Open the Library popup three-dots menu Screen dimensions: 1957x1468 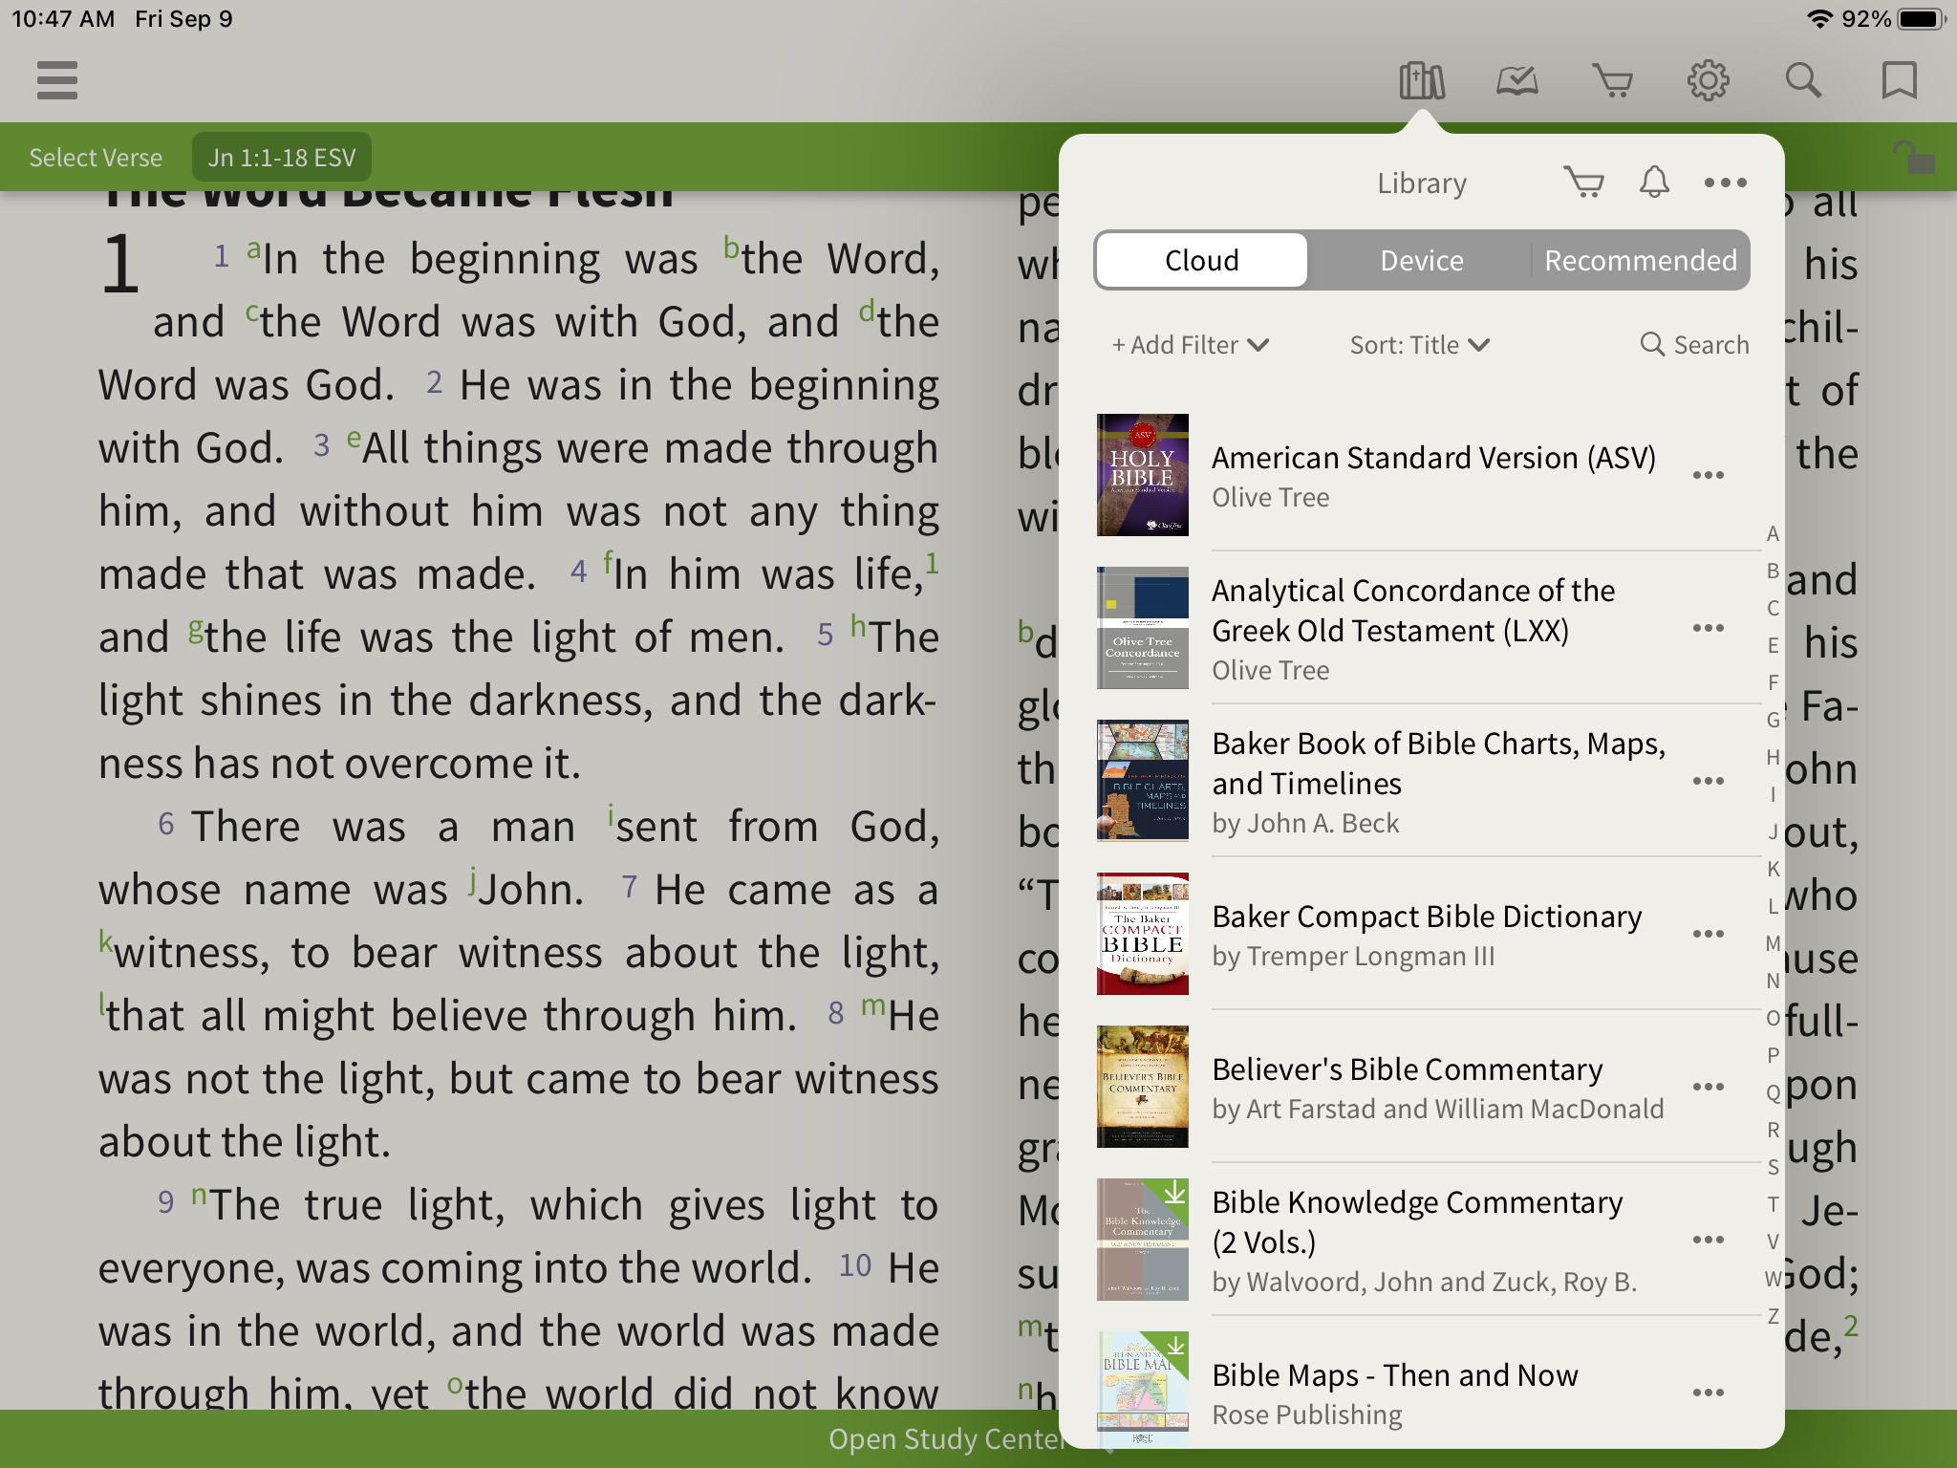coord(1726,182)
